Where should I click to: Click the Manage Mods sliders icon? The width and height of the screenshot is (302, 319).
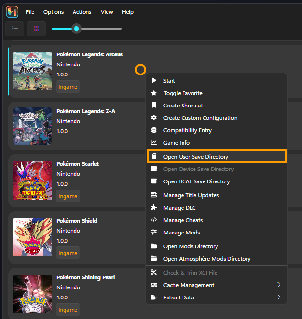tap(154, 232)
